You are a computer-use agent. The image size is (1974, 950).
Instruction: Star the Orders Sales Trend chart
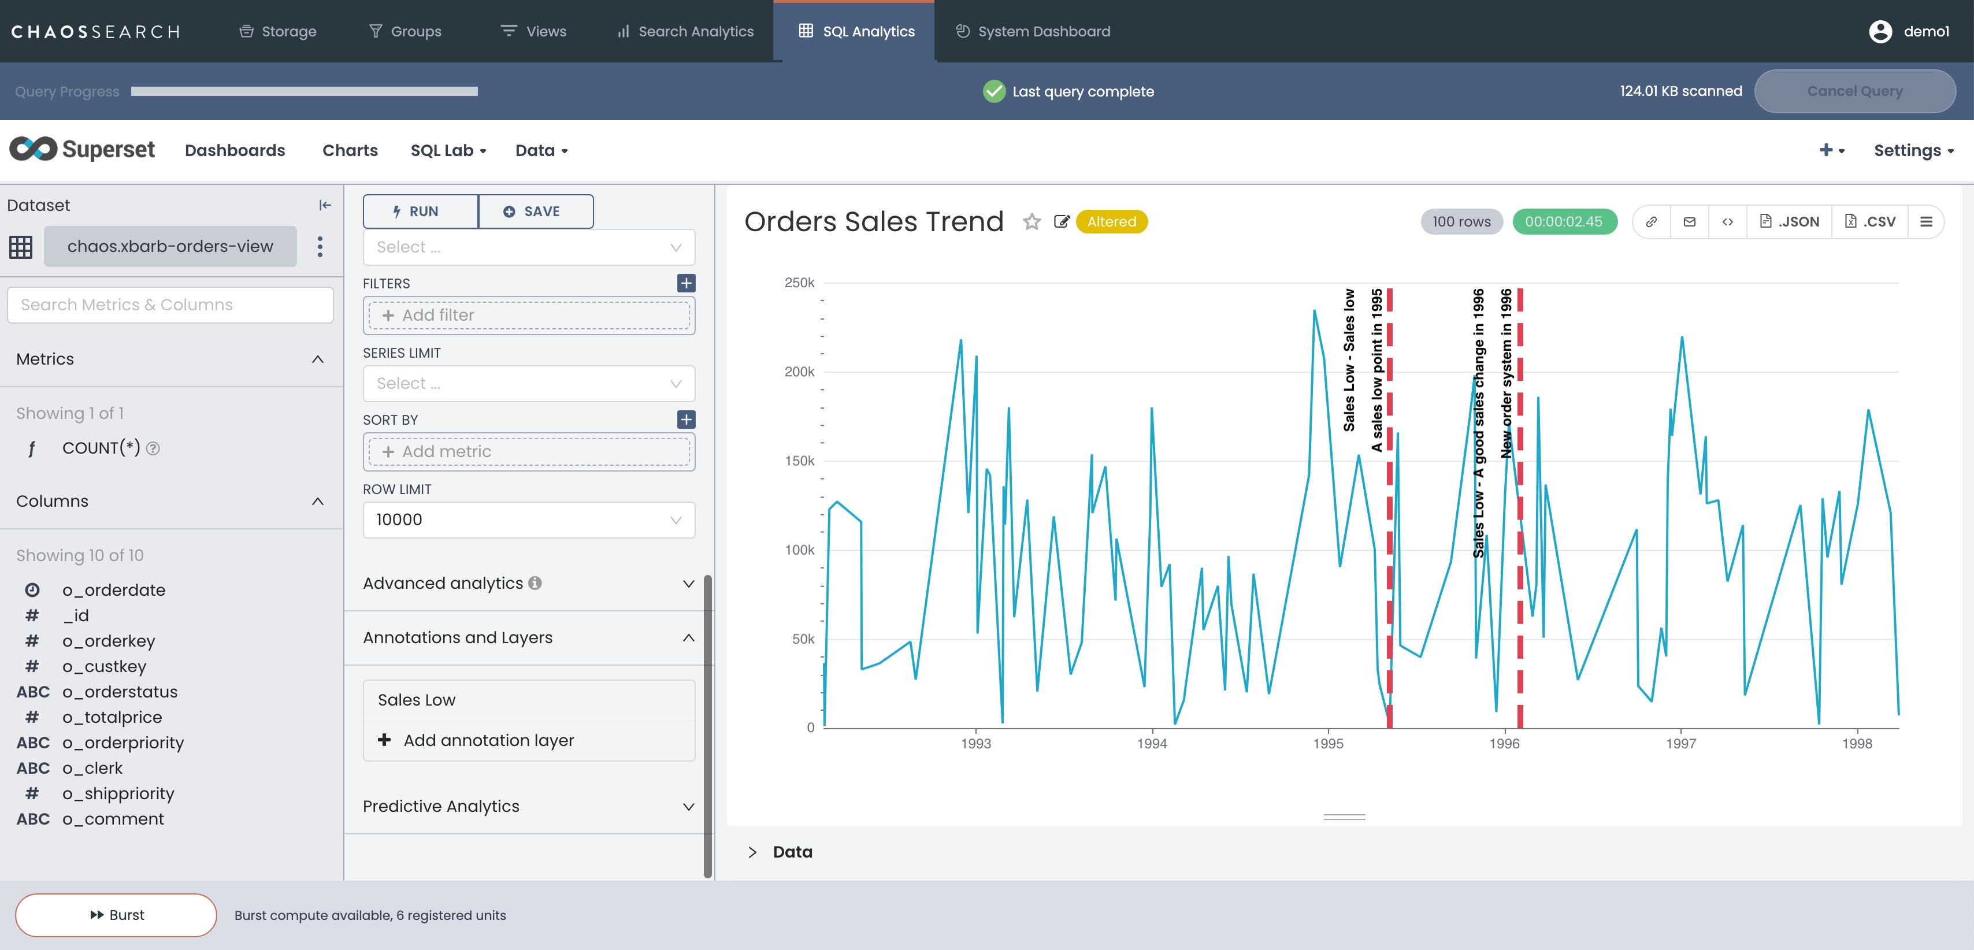(1031, 222)
